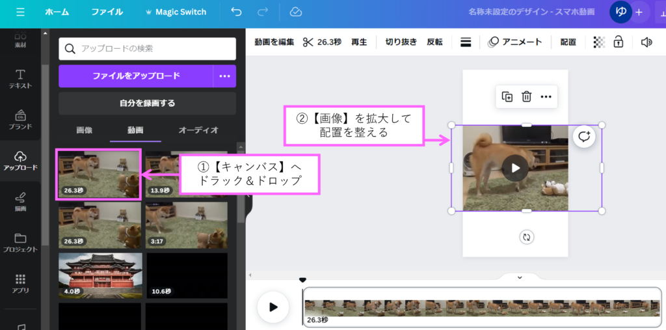Click the undo arrow icon

tap(236, 12)
